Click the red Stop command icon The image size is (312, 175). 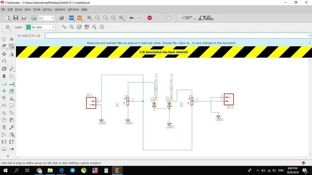coord(150,18)
